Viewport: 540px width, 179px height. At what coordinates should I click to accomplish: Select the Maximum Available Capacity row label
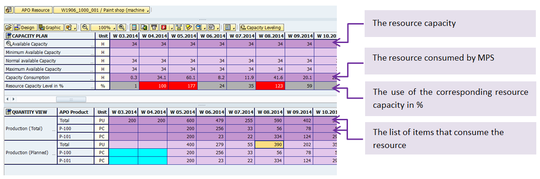click(x=33, y=69)
